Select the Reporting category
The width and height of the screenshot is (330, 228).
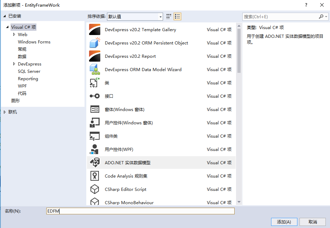click(28, 78)
